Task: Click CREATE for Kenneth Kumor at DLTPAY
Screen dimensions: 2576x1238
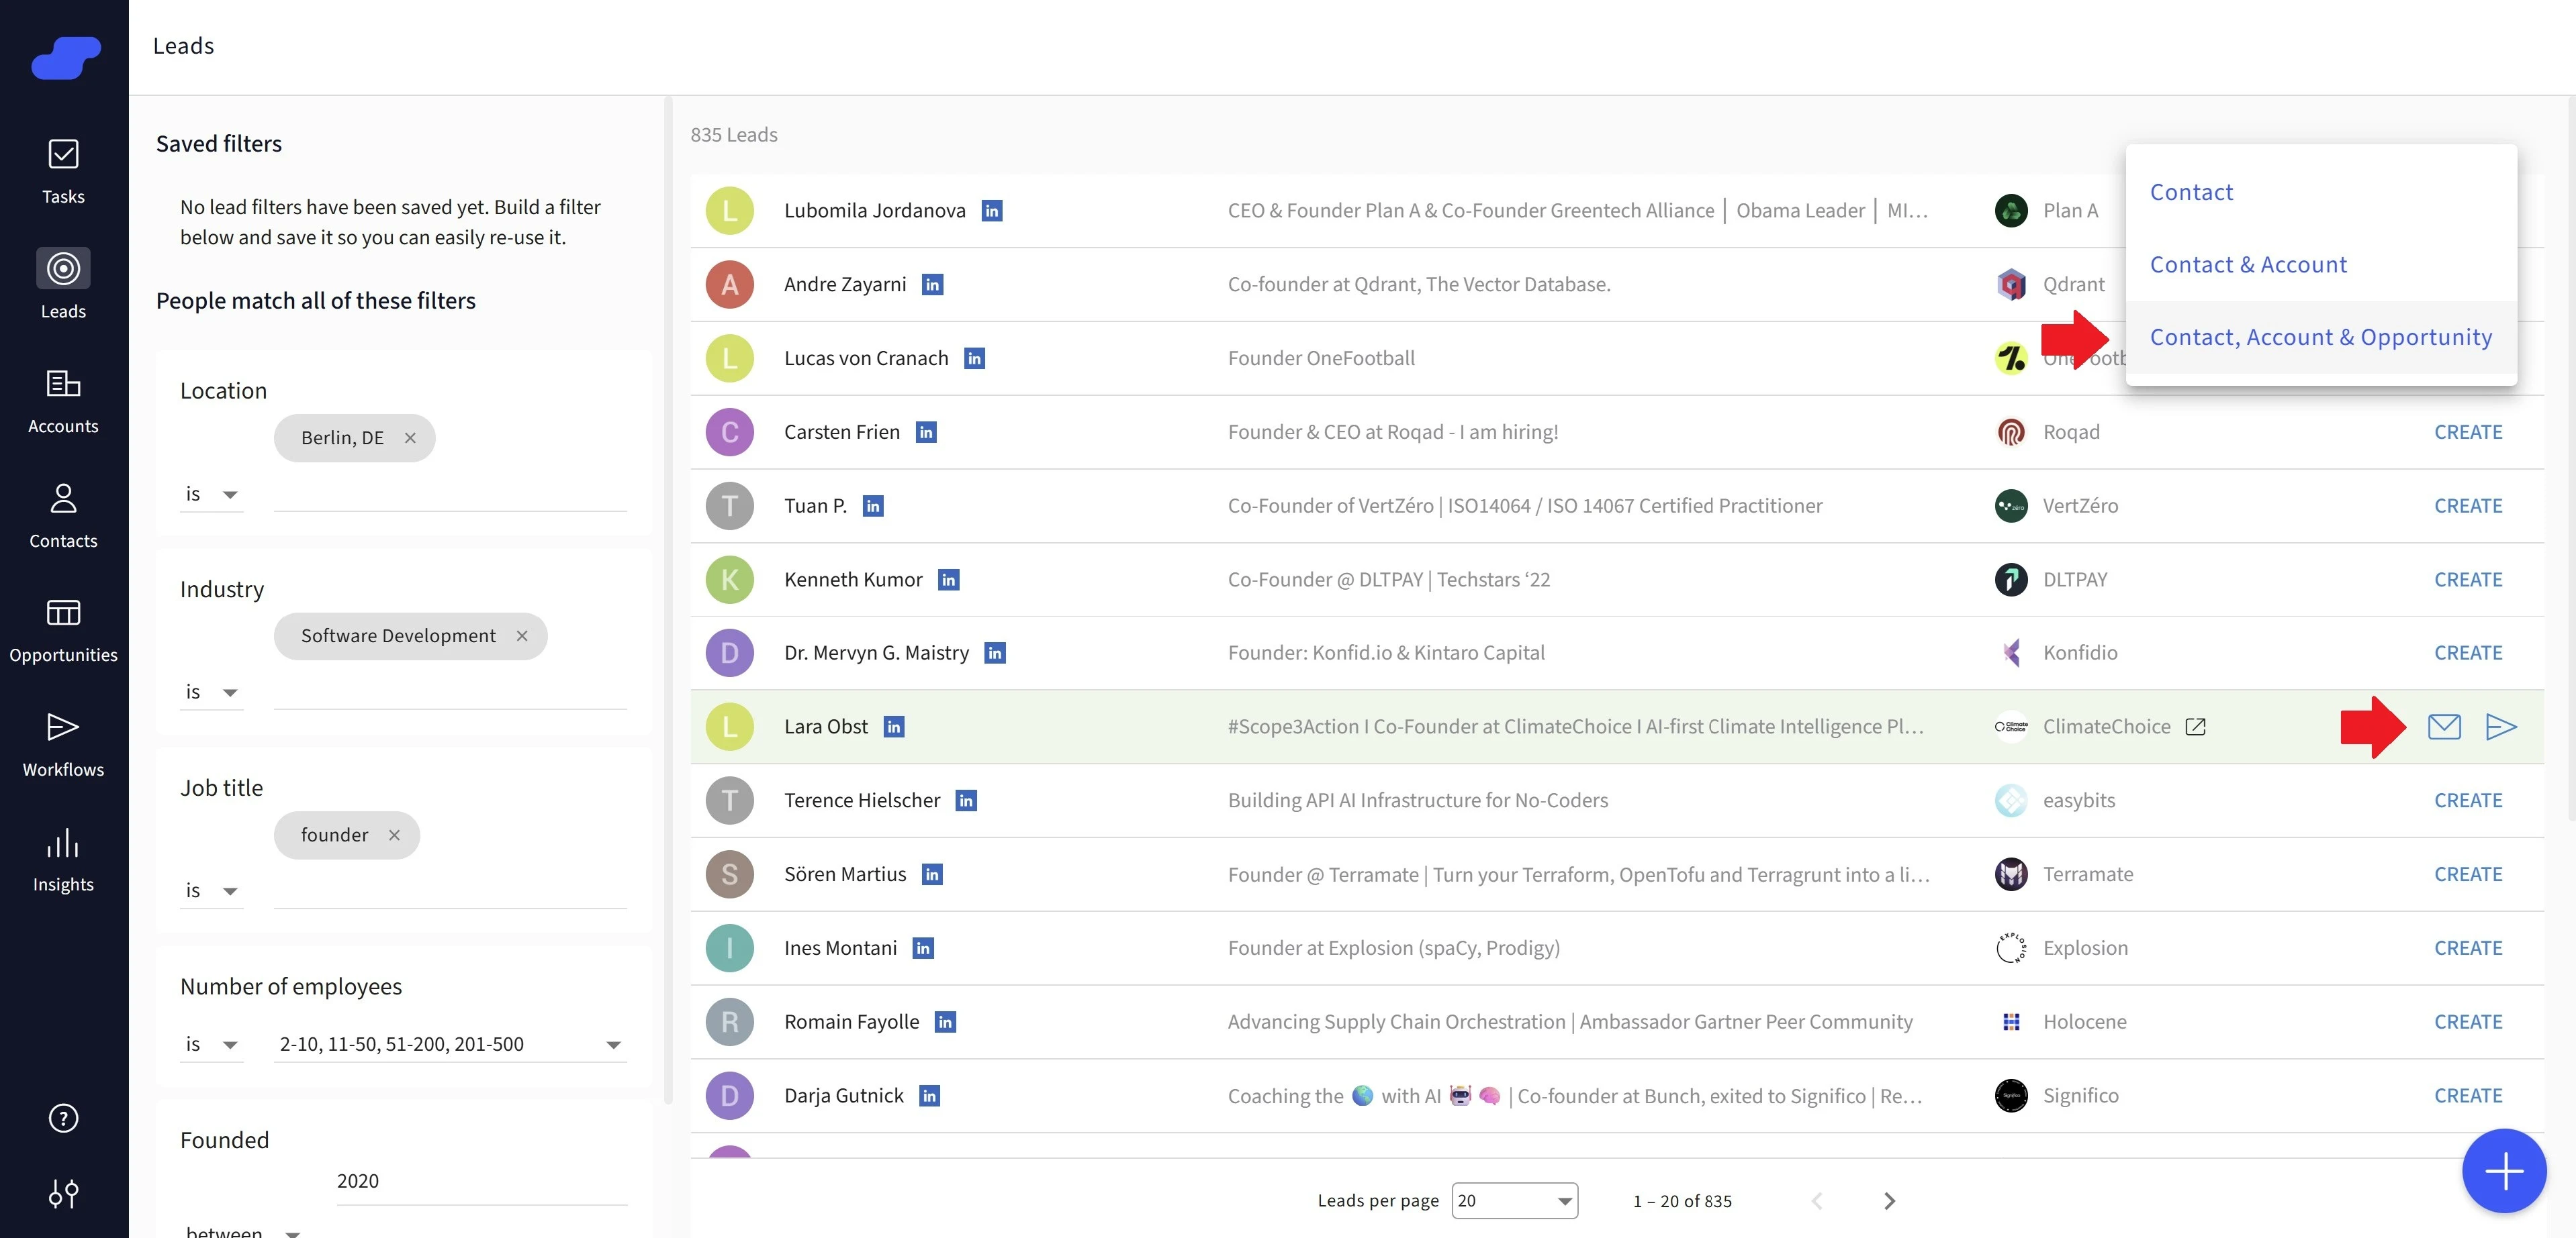Action: pyautogui.click(x=2468, y=580)
